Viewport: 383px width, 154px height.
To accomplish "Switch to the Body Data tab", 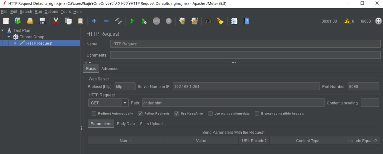I will tap(126, 124).
